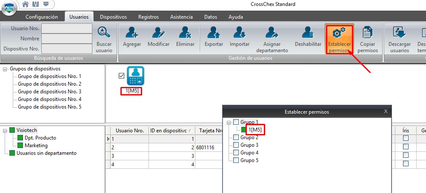Uncheck the 1[M5] device checkbox
This screenshot has width=426, height=193.
coord(121,76)
